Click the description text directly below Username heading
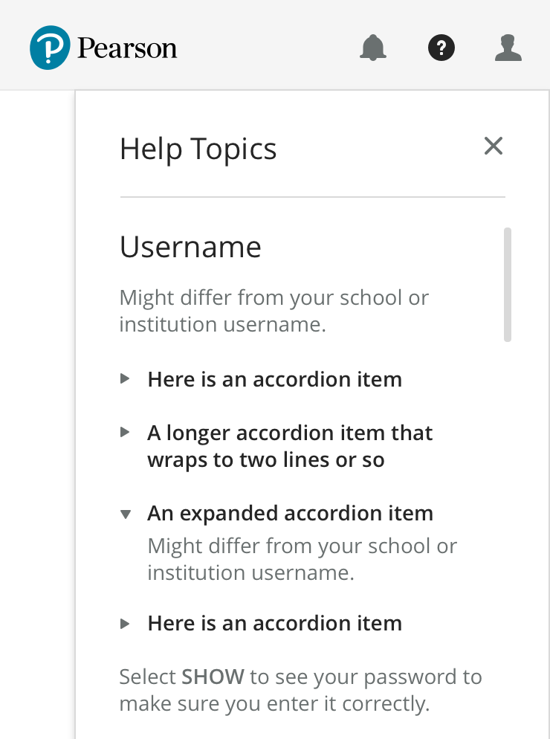The height and width of the screenshot is (739, 550). coord(274,311)
